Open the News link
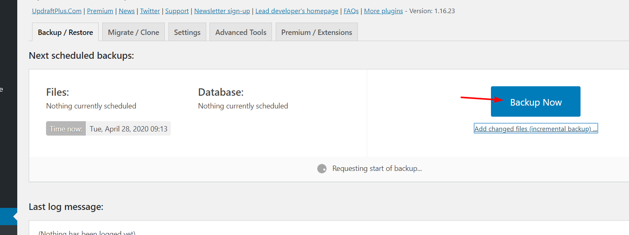 [127, 11]
